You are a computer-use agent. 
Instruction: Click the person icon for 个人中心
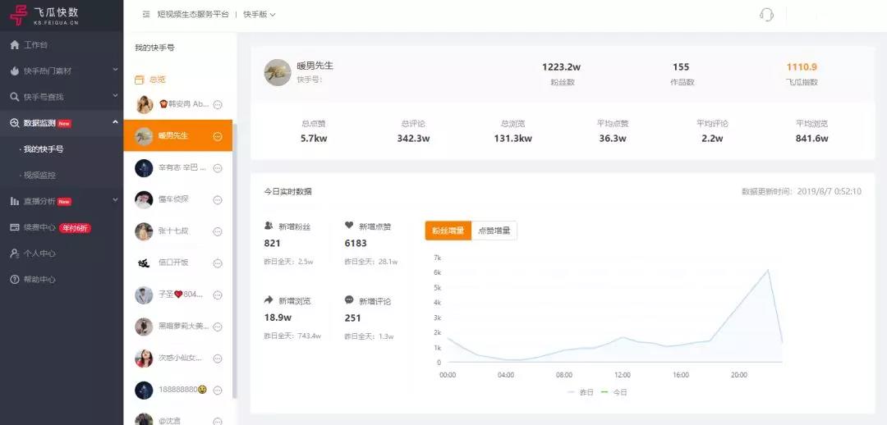click(15, 254)
